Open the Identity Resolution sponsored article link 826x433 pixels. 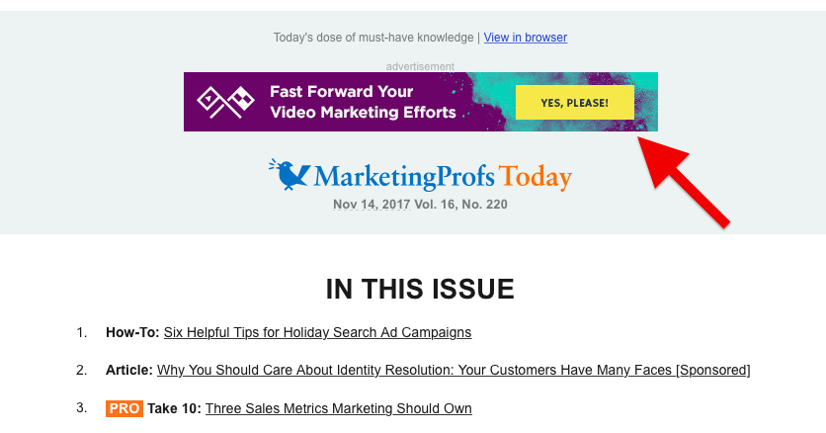(x=454, y=371)
